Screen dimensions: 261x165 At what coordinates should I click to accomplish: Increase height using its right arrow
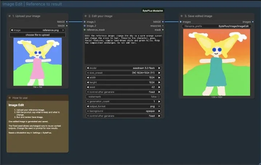(x=159, y=82)
